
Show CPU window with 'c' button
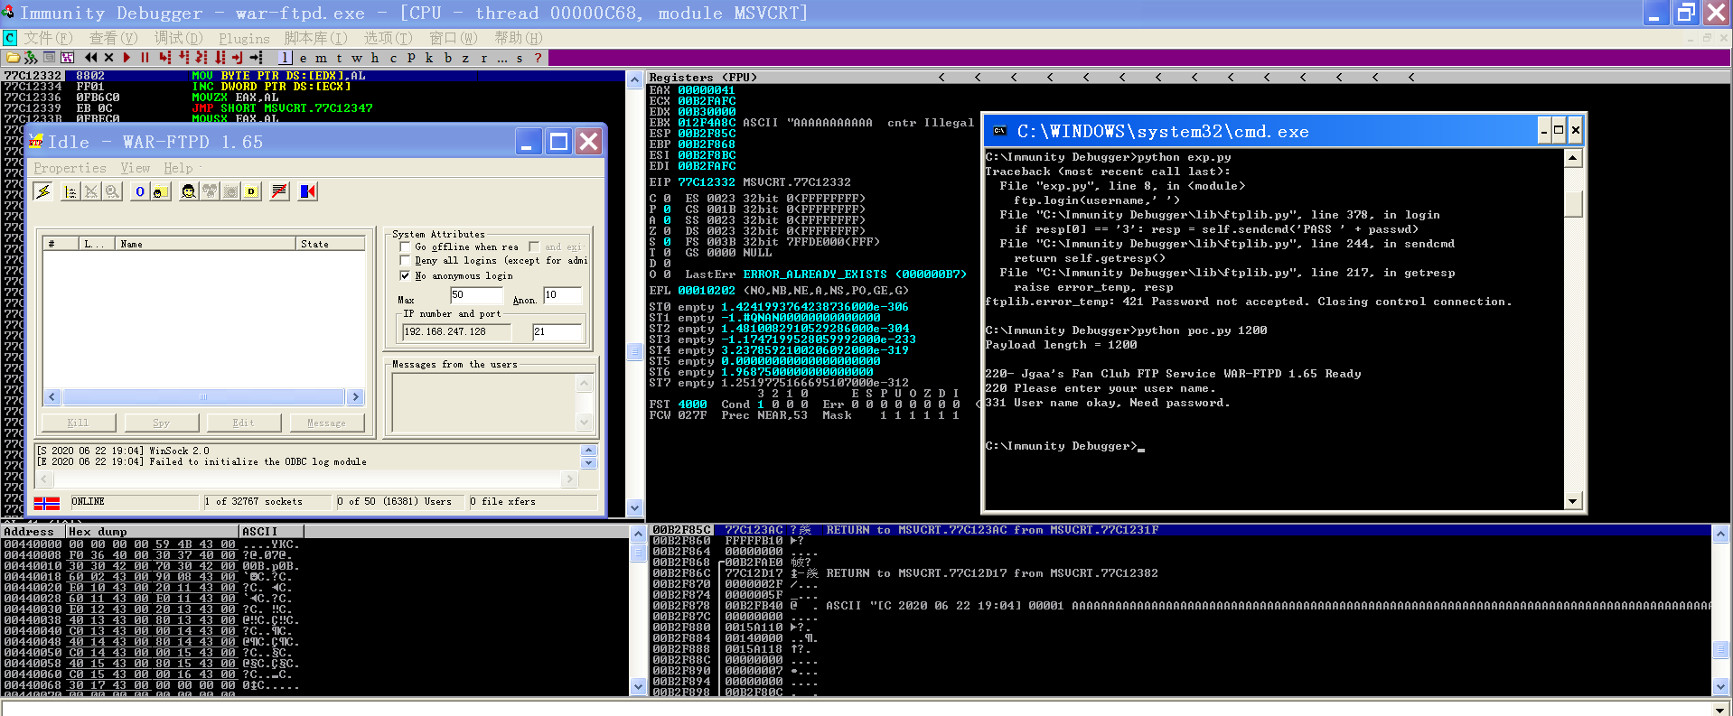coord(393,58)
